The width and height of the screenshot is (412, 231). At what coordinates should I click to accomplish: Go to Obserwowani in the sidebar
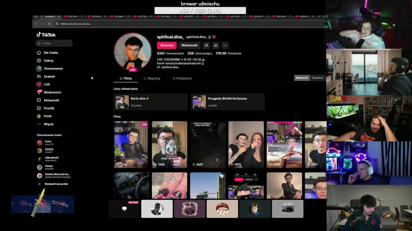pos(50,68)
